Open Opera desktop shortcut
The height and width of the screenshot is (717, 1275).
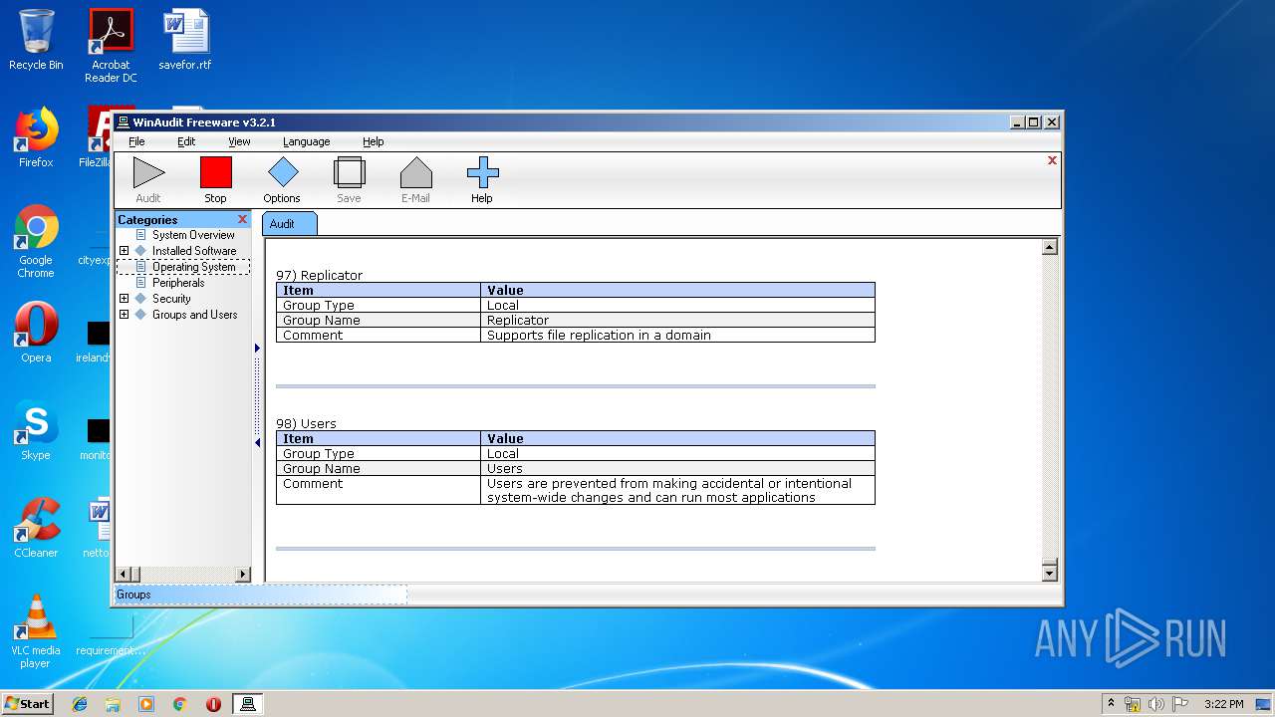36,333
